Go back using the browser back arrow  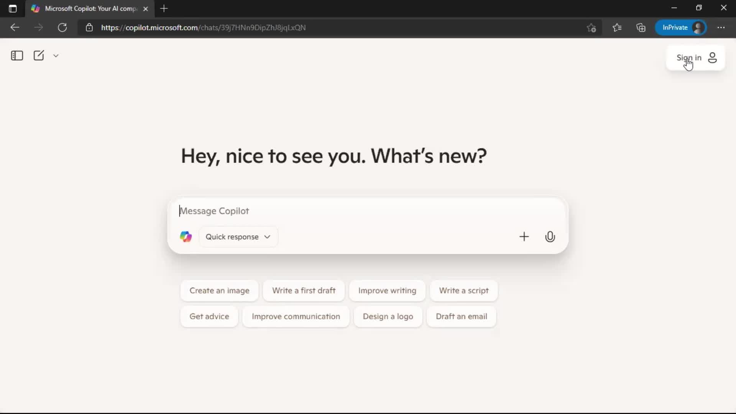click(15, 27)
